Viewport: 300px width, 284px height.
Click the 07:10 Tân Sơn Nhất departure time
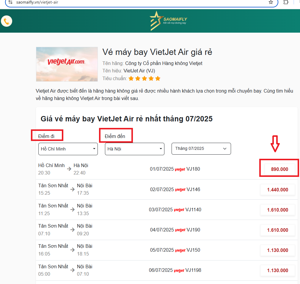click(x=44, y=234)
